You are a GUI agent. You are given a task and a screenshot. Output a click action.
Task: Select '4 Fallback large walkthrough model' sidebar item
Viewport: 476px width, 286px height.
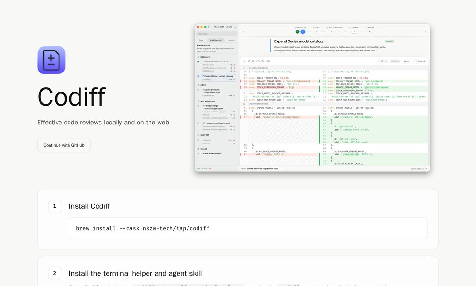click(213, 107)
